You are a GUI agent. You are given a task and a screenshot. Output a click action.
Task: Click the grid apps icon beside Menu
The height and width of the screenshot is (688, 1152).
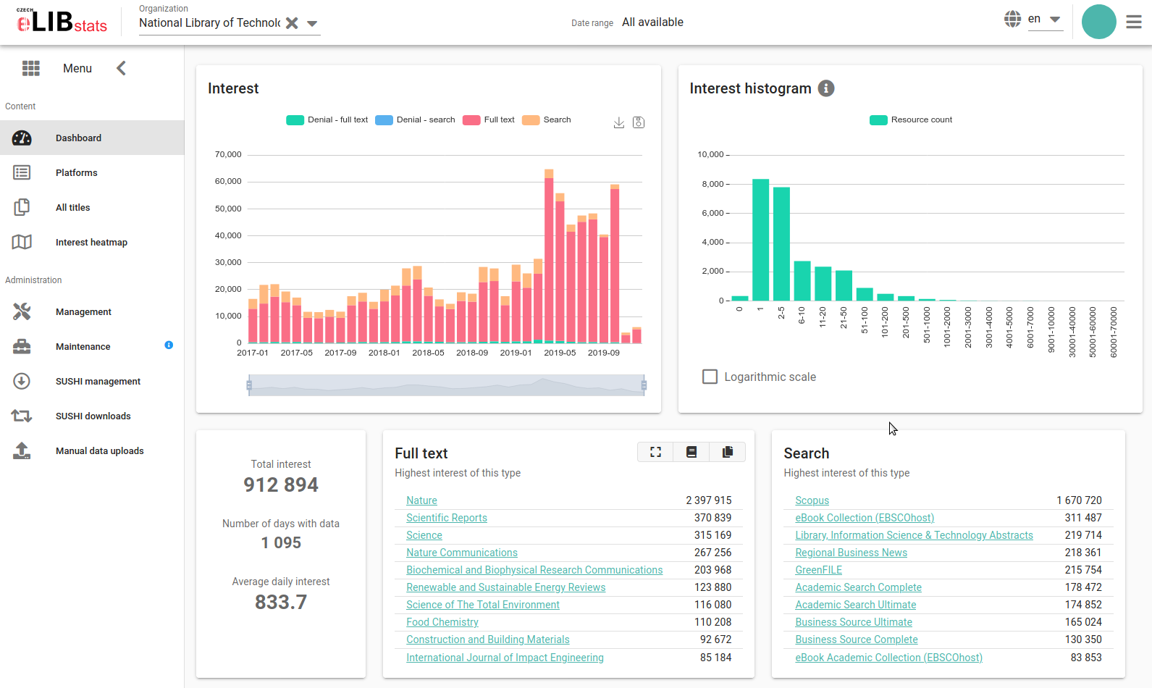click(31, 68)
